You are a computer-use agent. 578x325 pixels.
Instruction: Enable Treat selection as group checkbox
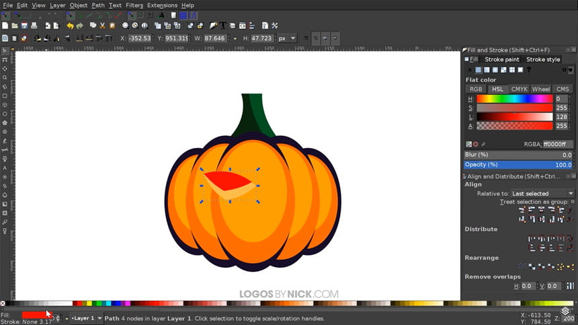click(573, 202)
